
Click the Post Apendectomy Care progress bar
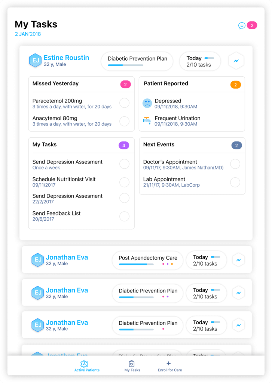coord(136,264)
